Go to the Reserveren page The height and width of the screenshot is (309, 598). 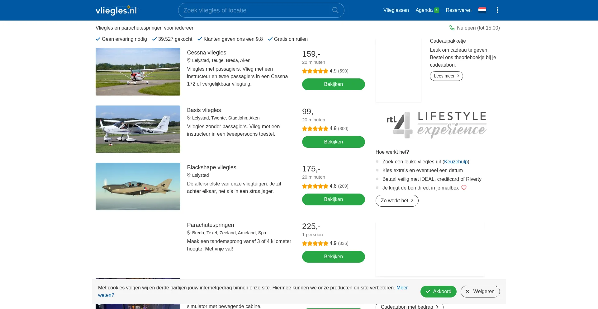click(458, 10)
